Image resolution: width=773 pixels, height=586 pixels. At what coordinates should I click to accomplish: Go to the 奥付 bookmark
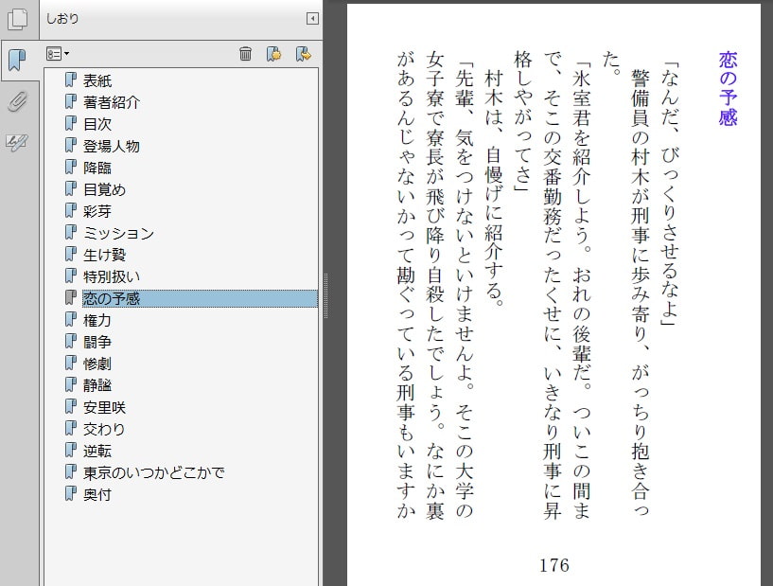[x=97, y=494]
